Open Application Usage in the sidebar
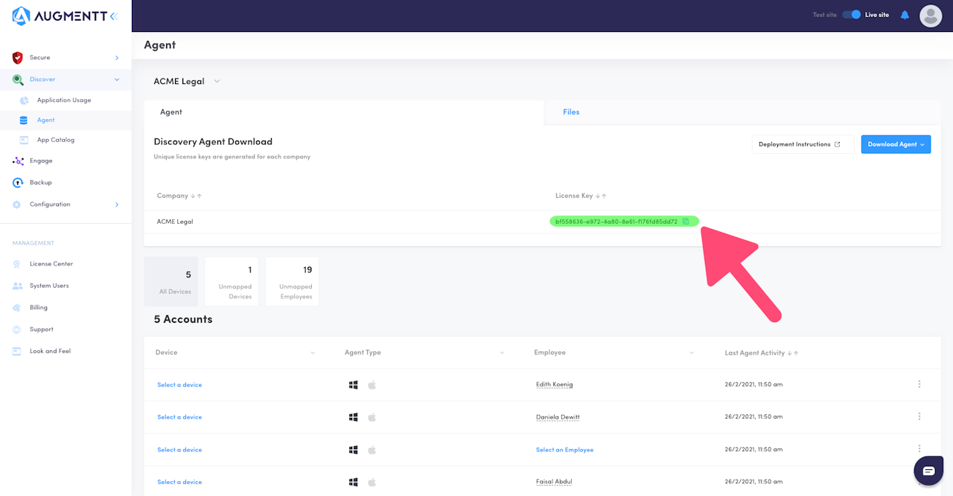 (64, 100)
